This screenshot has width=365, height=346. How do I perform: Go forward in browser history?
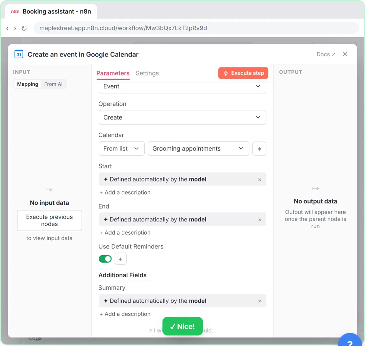pos(15,28)
